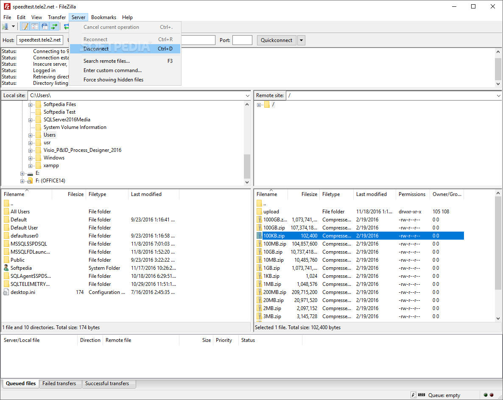503x400 pixels.
Task: Toggle remote directory tree toolbar icon
Action: tap(45, 26)
